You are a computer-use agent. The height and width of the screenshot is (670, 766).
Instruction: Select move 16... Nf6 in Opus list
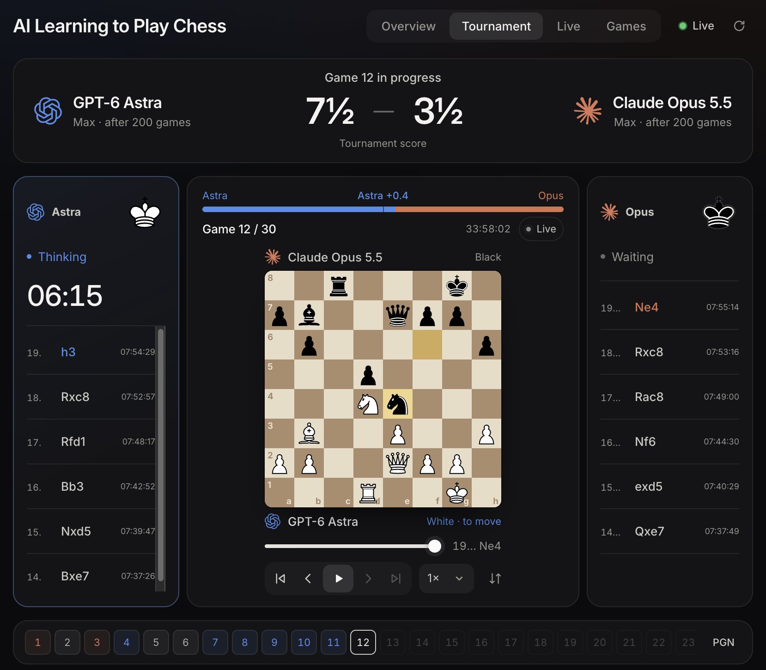pos(670,442)
